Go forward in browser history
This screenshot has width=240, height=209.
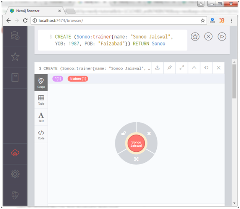(17, 21)
